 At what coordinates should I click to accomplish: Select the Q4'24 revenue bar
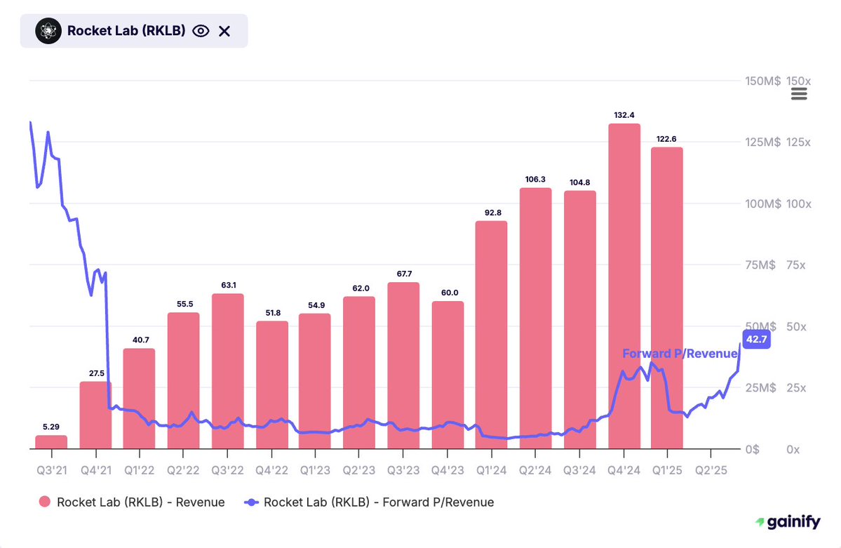[624, 286]
